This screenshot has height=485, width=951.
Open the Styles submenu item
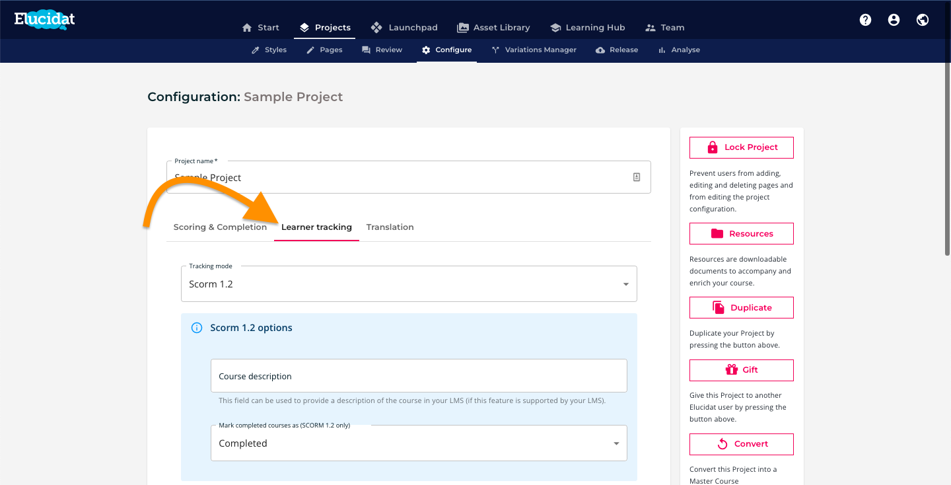(269, 50)
